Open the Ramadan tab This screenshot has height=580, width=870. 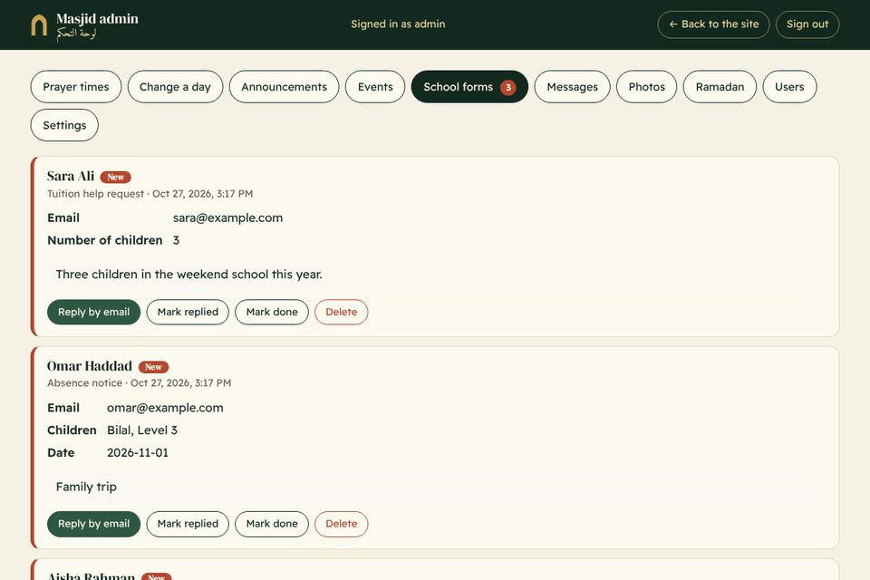[x=720, y=87]
